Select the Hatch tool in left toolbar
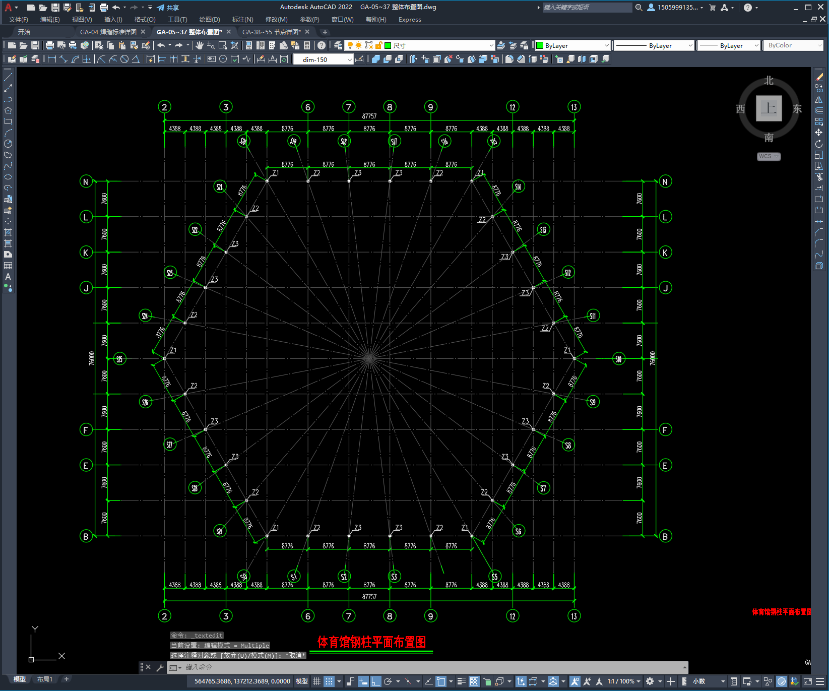 8,232
